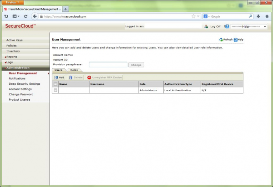Click the Add user button
Viewport: 273px width, 187px height.
point(59,78)
